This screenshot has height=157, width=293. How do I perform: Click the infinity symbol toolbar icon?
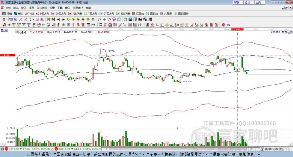coord(229,25)
